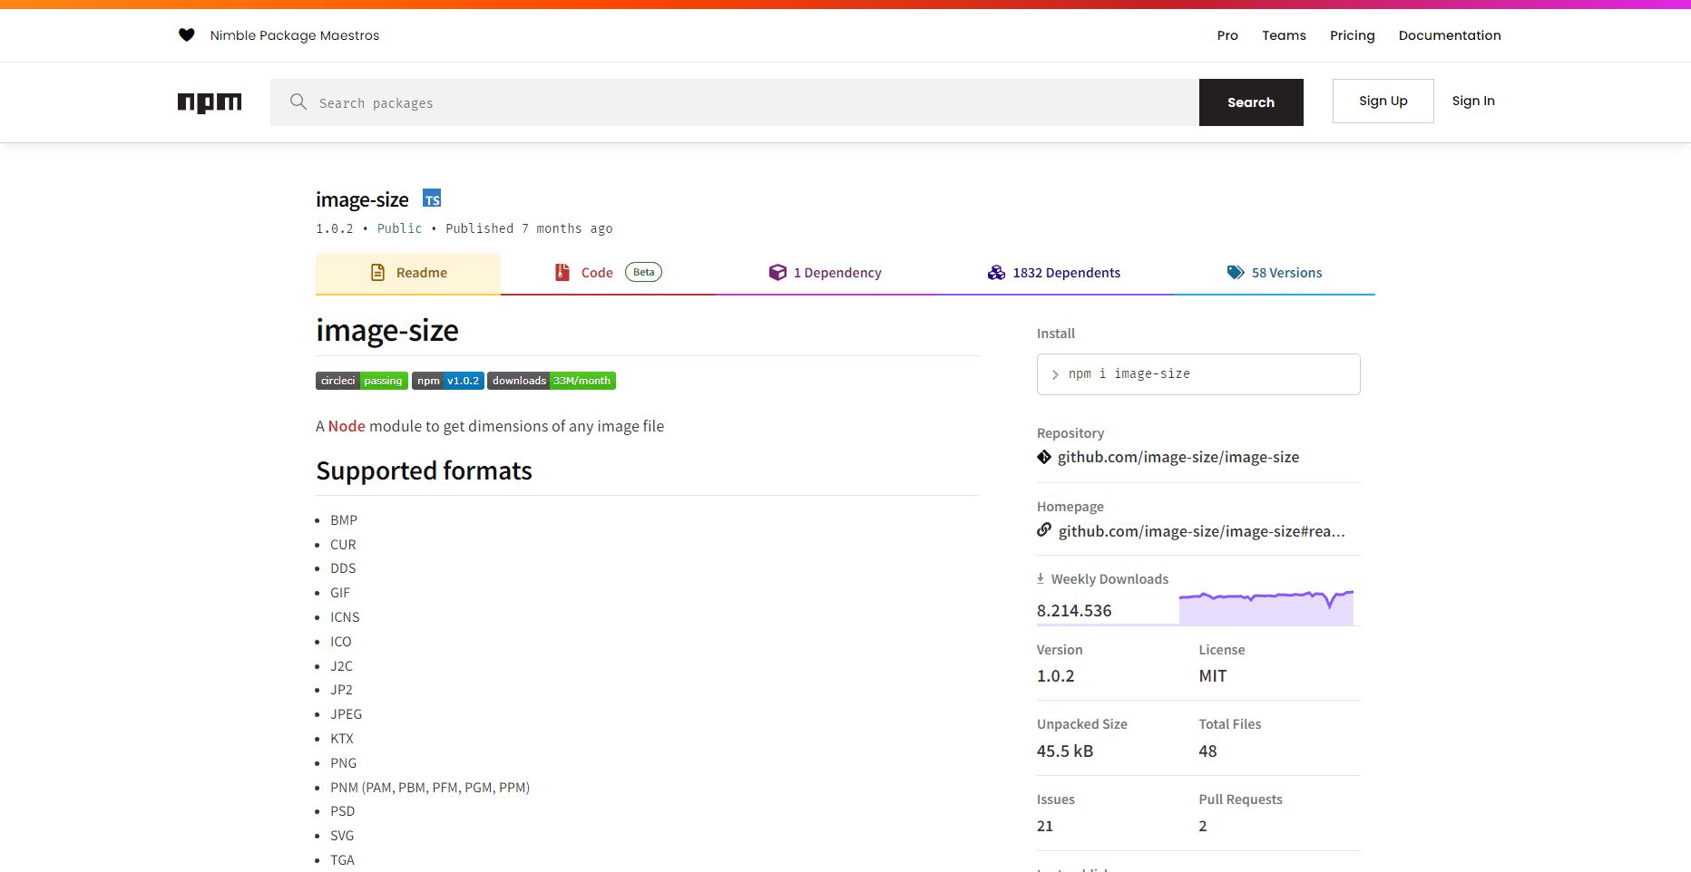Click the weekly downloads sparkline chart
The image size is (1691, 872).
(x=1266, y=607)
